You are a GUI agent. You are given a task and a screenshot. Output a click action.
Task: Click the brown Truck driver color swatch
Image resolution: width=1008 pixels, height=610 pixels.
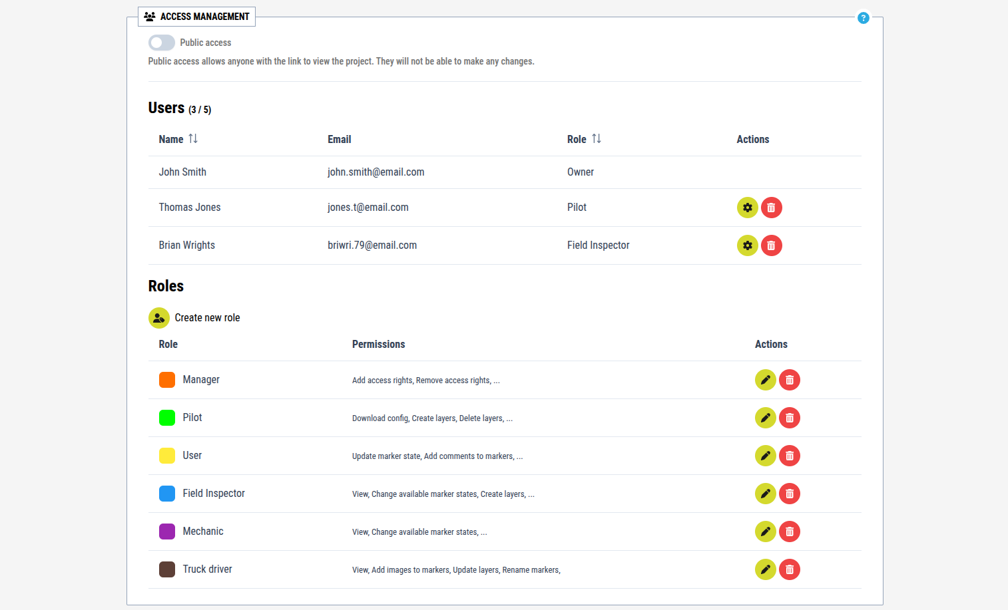(x=167, y=569)
